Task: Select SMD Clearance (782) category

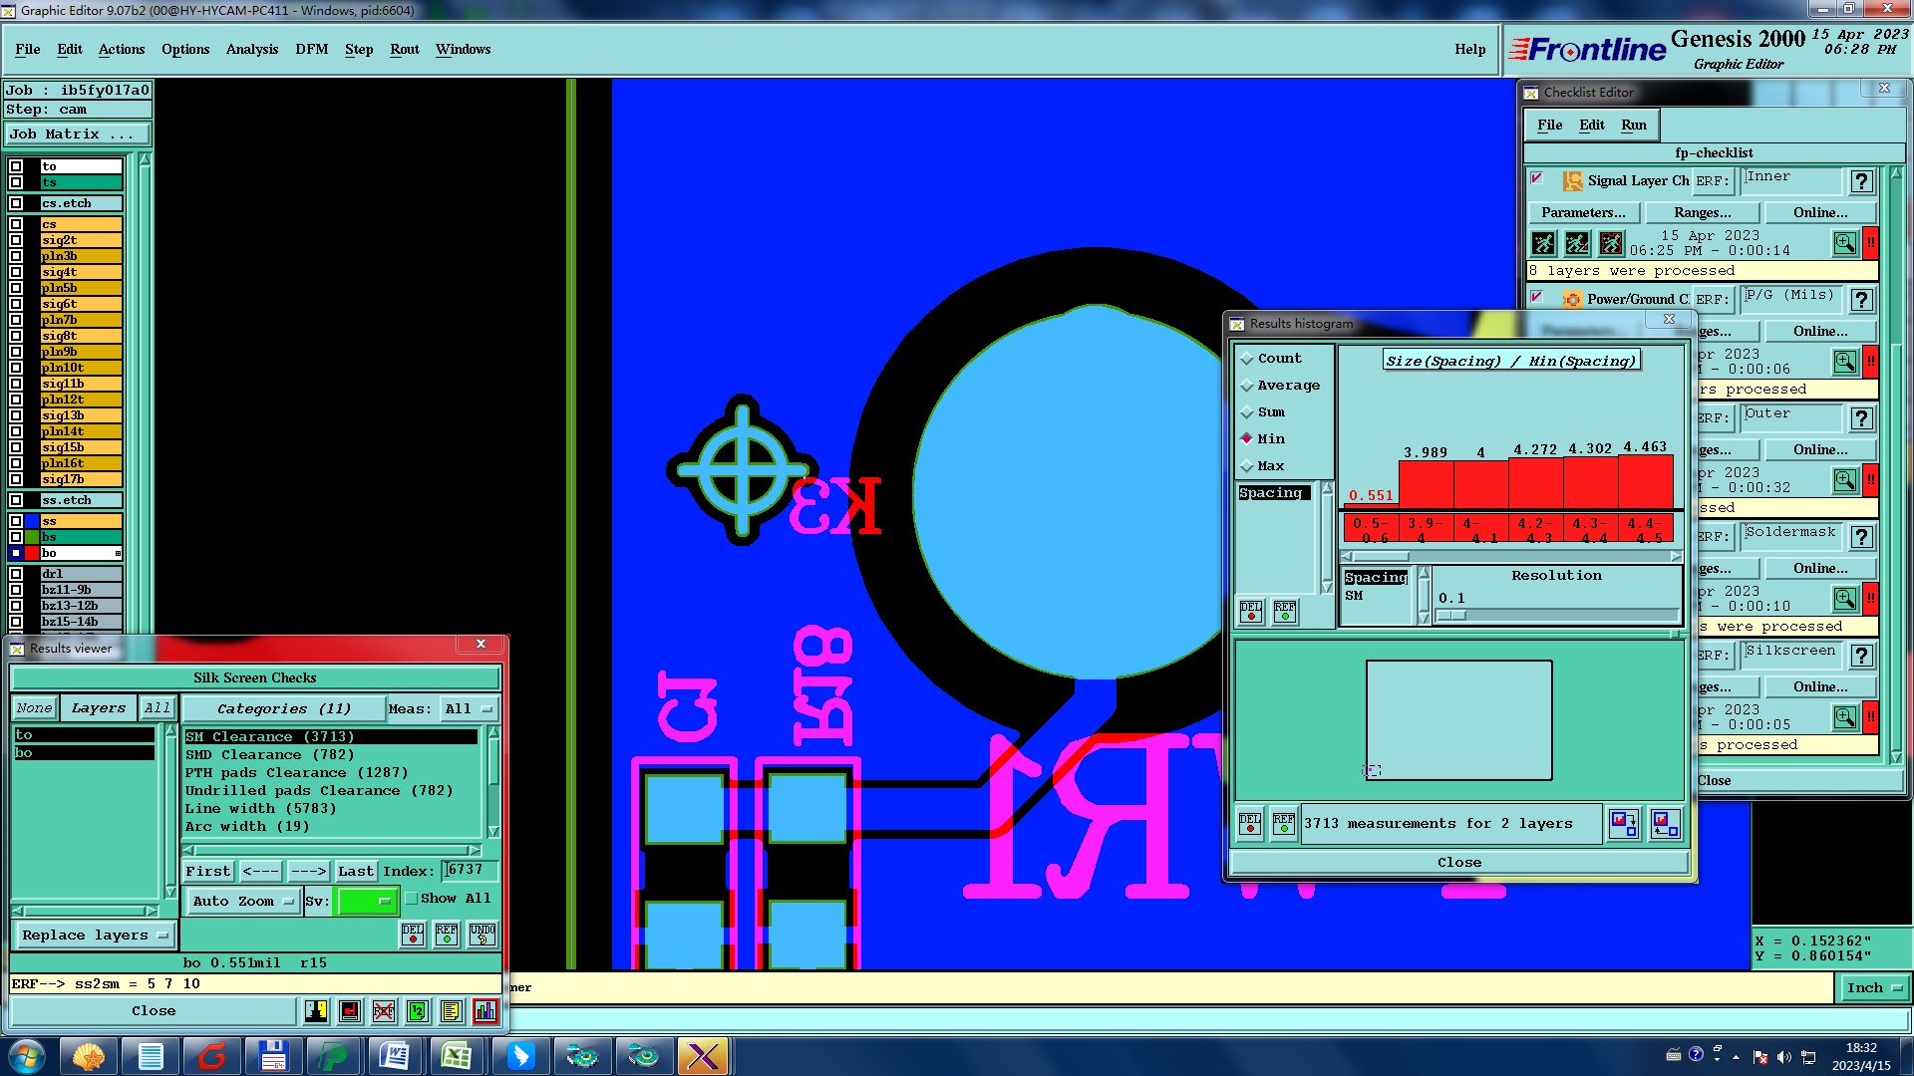Action: click(269, 754)
